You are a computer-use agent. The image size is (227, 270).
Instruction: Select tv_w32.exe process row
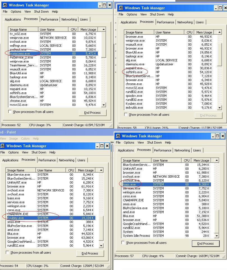coord(53,34)
